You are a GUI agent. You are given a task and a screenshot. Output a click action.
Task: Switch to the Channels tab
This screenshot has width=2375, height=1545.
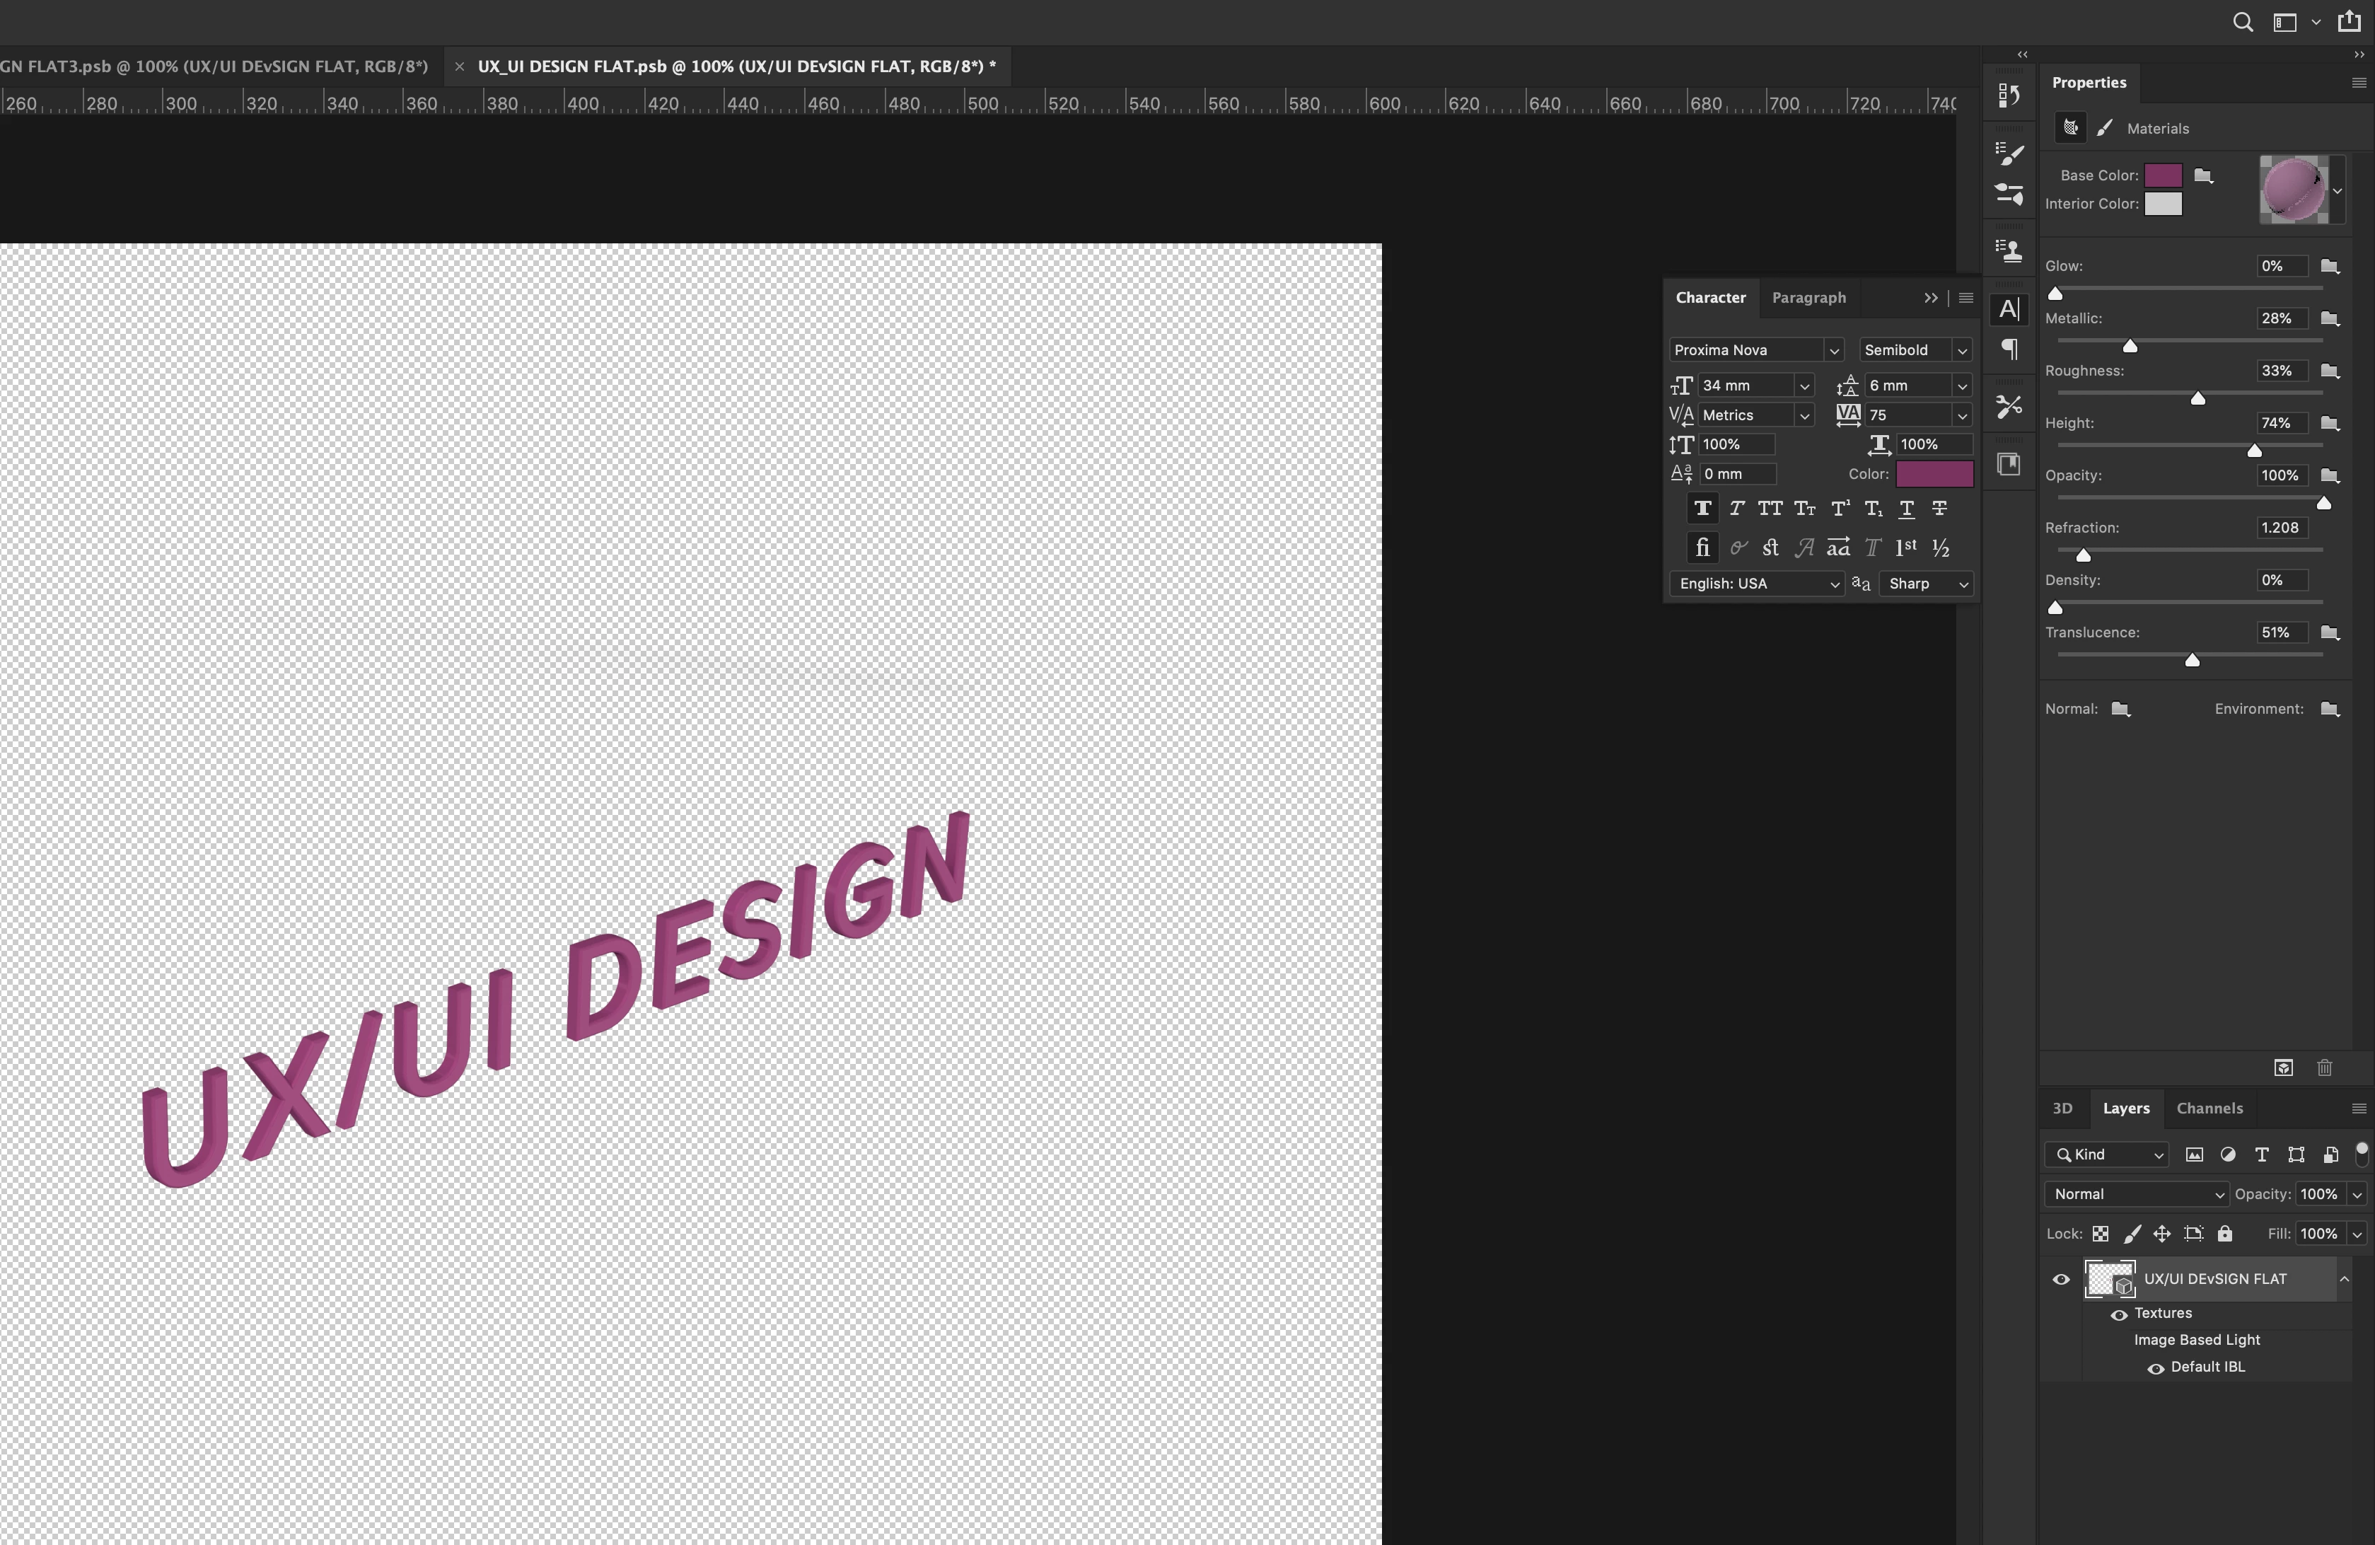(x=2208, y=1108)
